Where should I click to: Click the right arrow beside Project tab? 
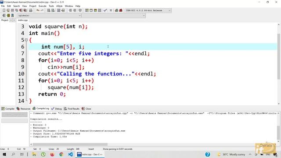(x=14, y=20)
